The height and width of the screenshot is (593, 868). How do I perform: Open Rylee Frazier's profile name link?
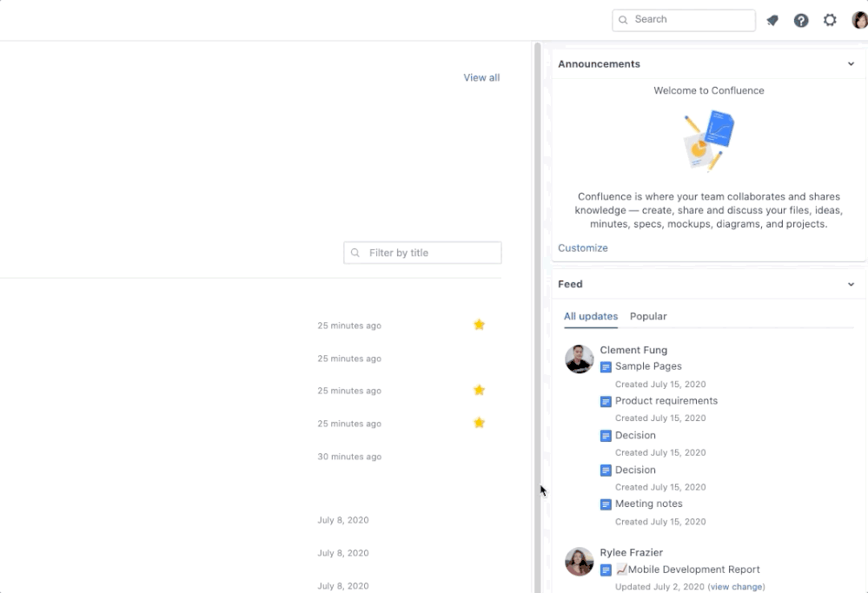point(631,552)
